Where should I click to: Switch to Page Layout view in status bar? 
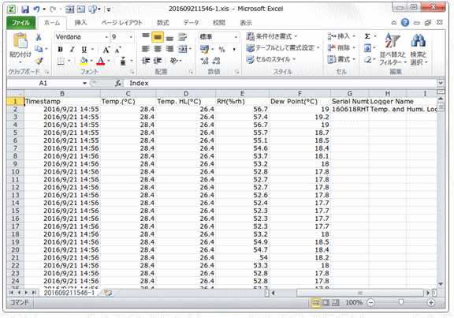326,303
